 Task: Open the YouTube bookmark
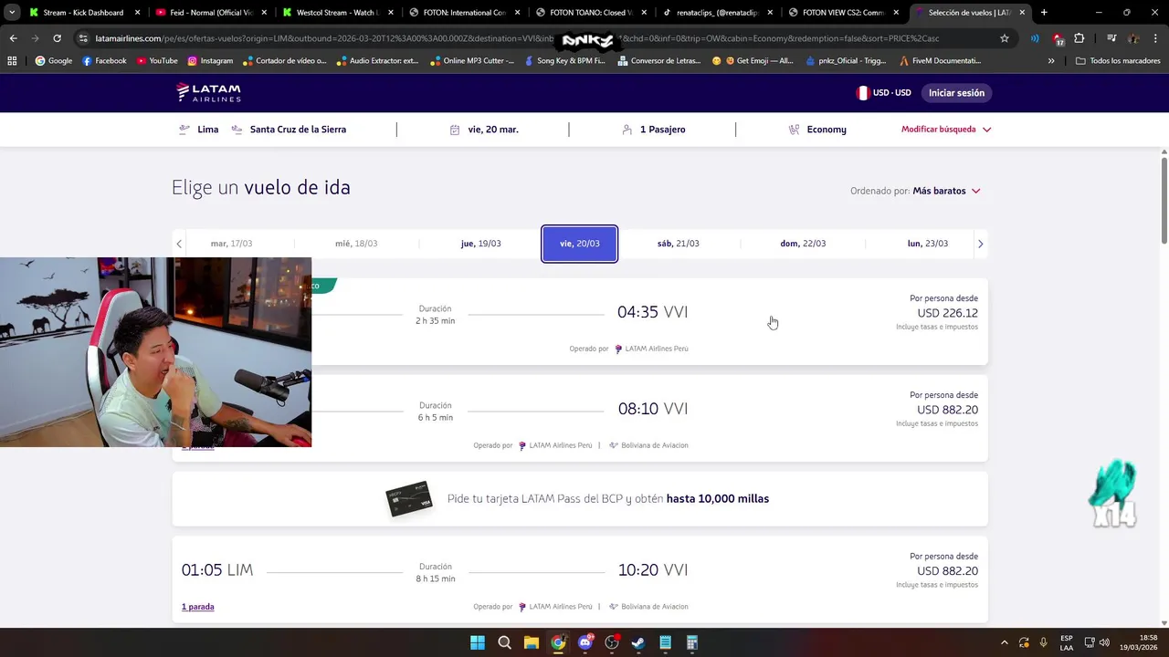[157, 61]
